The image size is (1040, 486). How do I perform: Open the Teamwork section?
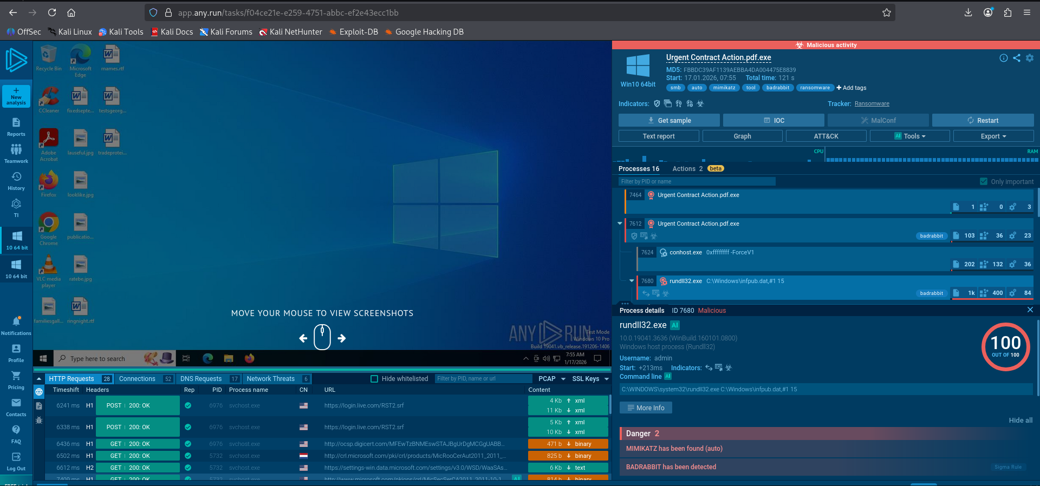click(x=16, y=154)
